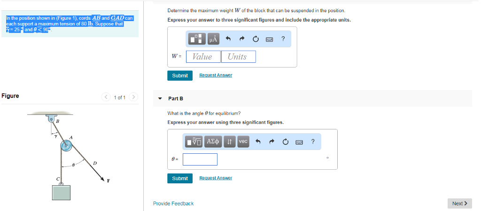Image resolution: width=481 pixels, height=211 pixels.
Task: Open Greek symbols ΑΣφ menu
Action: (x=214, y=142)
